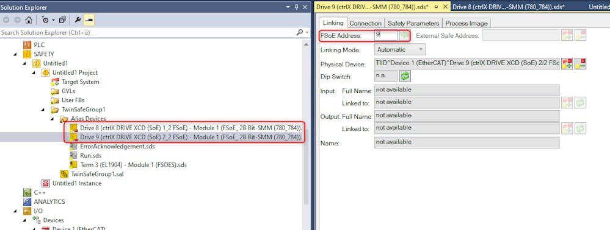Select Untitled1 Instance

77,184
